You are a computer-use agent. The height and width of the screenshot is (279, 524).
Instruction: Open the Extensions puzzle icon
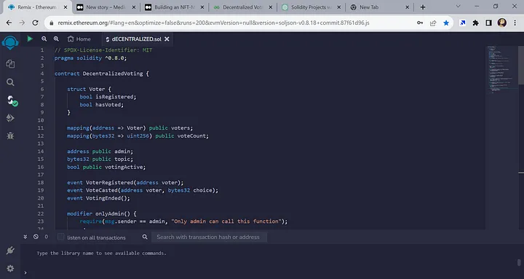click(x=475, y=23)
